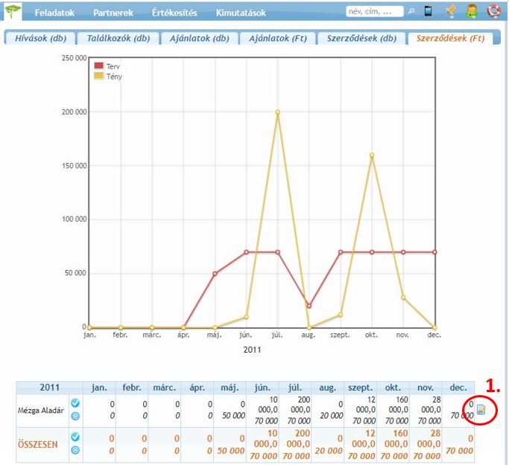Switch to the Hívások (db) tab
509x465 pixels.
coord(41,38)
